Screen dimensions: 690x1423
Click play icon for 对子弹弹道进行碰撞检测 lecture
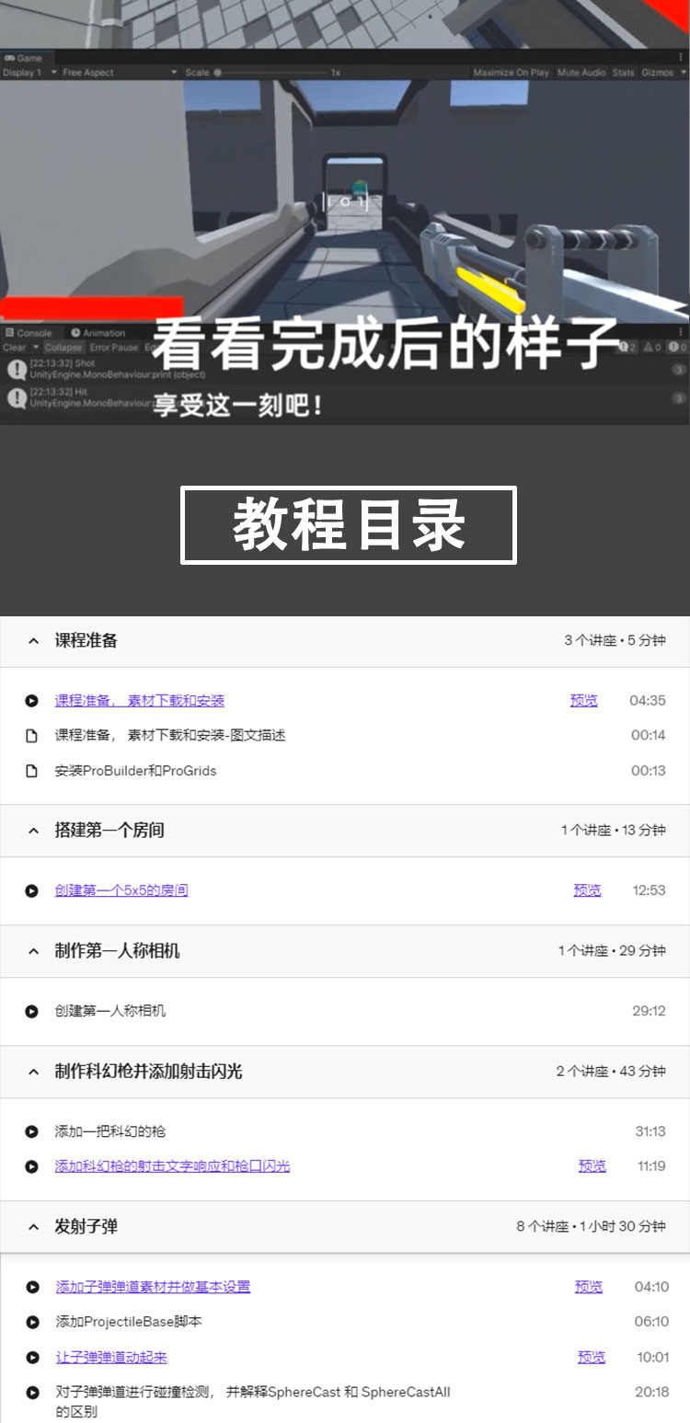click(x=32, y=1393)
